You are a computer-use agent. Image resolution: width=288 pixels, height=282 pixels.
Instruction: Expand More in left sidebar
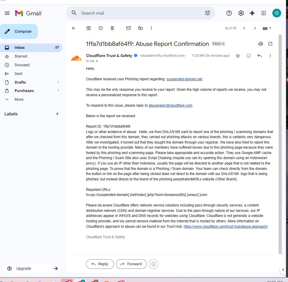(19, 99)
